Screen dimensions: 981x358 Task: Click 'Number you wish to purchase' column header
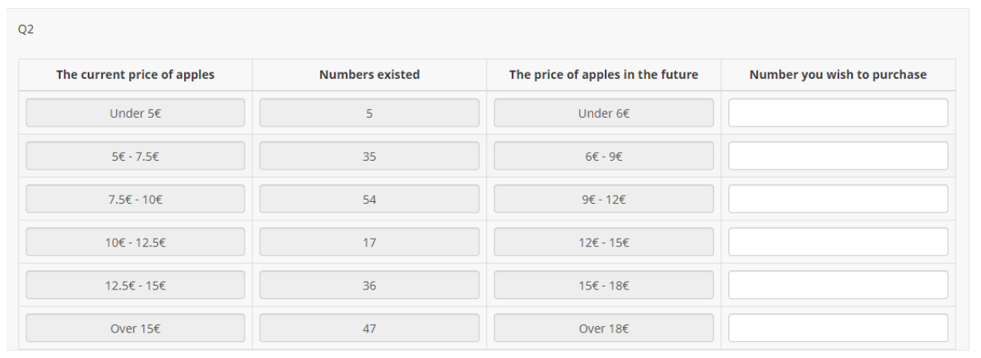pos(838,75)
